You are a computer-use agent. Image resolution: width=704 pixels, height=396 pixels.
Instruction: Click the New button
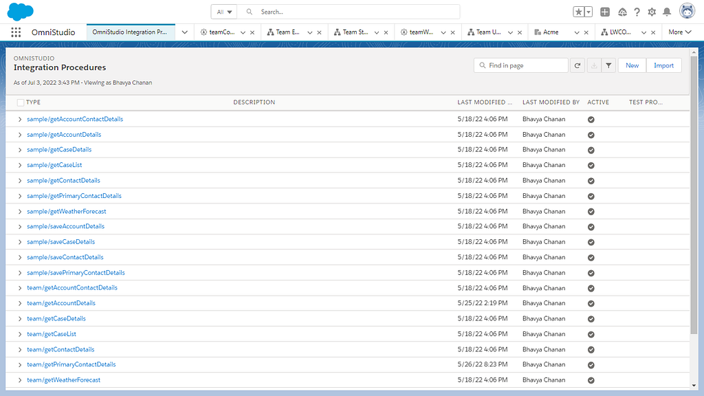click(632, 65)
